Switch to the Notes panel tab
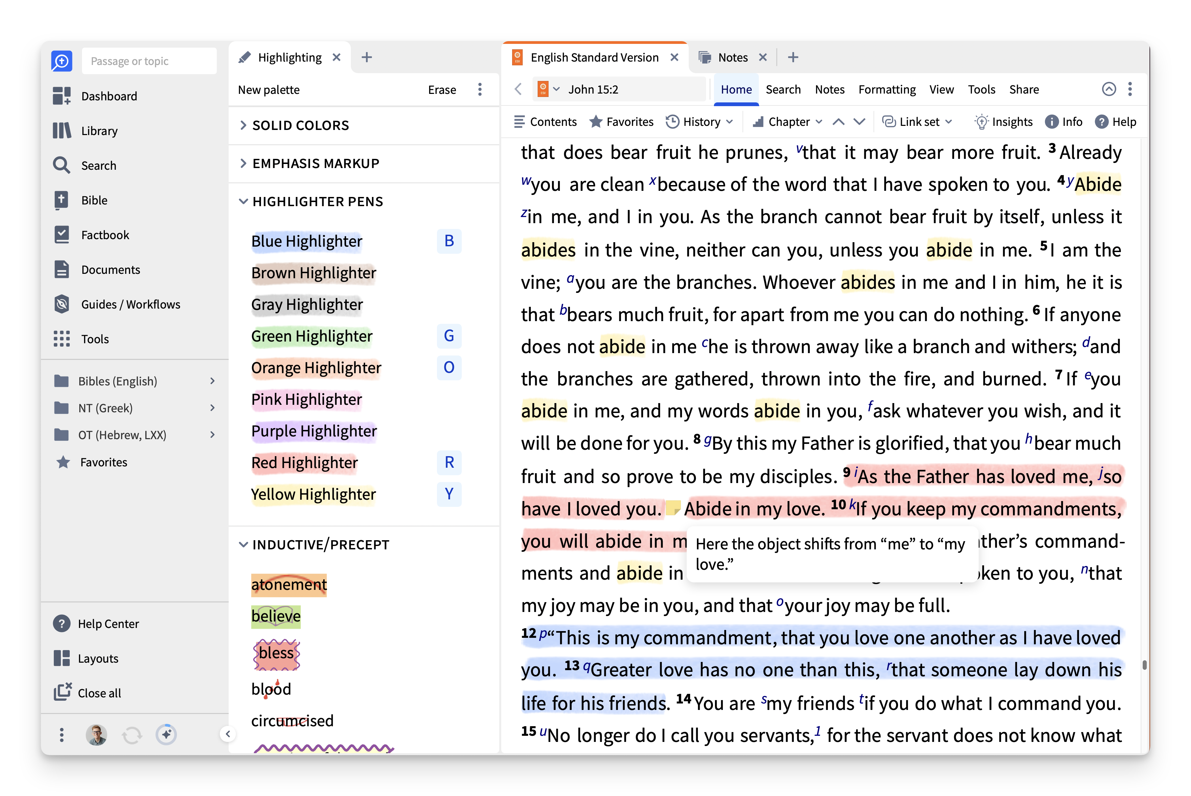Screen dimensions: 1191x796 click(x=733, y=57)
